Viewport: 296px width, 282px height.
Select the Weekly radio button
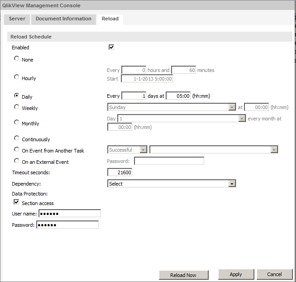[17, 107]
